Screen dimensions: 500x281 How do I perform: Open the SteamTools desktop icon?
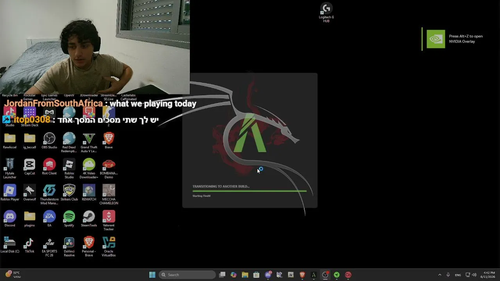(x=89, y=219)
